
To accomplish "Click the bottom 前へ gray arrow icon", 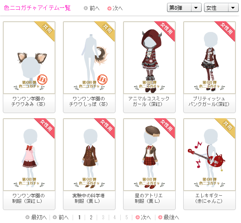I will click(55, 217).
